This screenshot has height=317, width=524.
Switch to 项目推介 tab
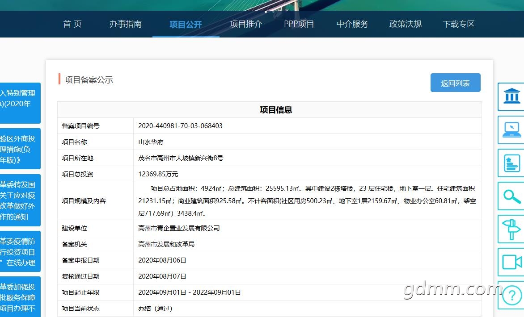246,24
